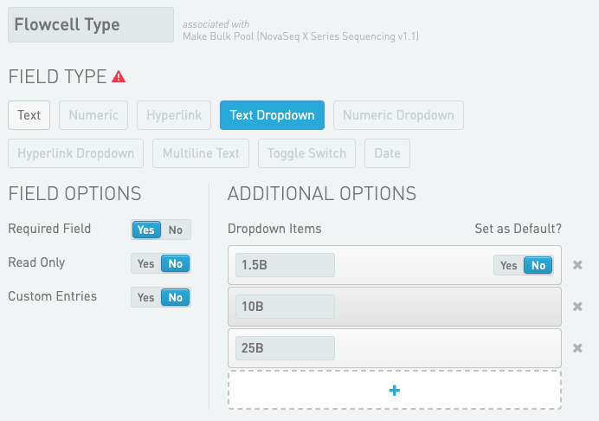Click the 10B dropdown item text box

(x=285, y=307)
